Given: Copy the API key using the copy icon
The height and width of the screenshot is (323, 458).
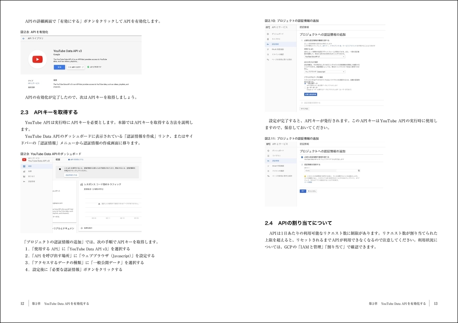Looking at the screenshot, I should click(x=359, y=171).
